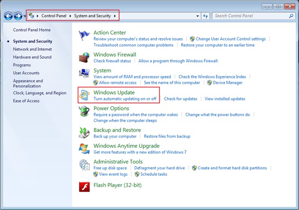This screenshot has width=299, height=210.
Task: Expand arrow after Control Panel in breadcrumb
Action: [70, 16]
